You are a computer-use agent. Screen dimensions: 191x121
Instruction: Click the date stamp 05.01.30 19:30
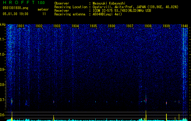tap(15, 14)
